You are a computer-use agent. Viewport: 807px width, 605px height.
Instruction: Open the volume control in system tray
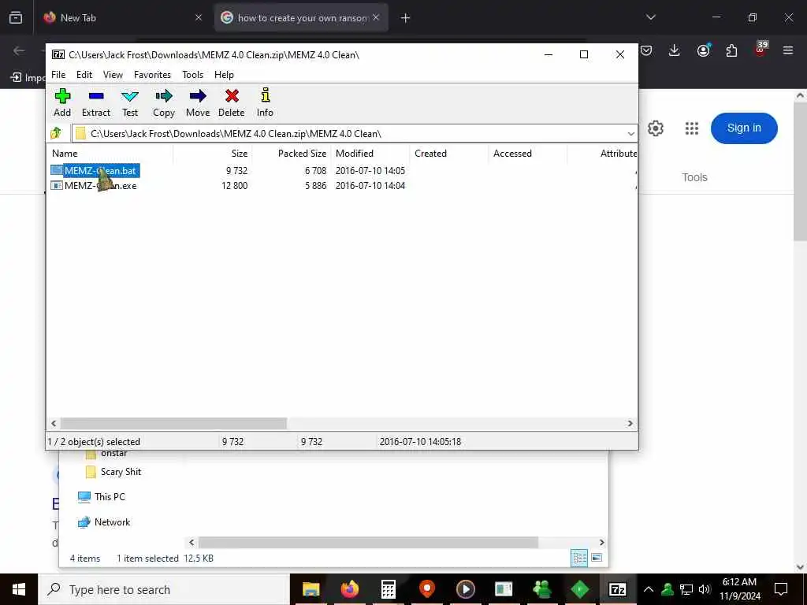click(705, 589)
